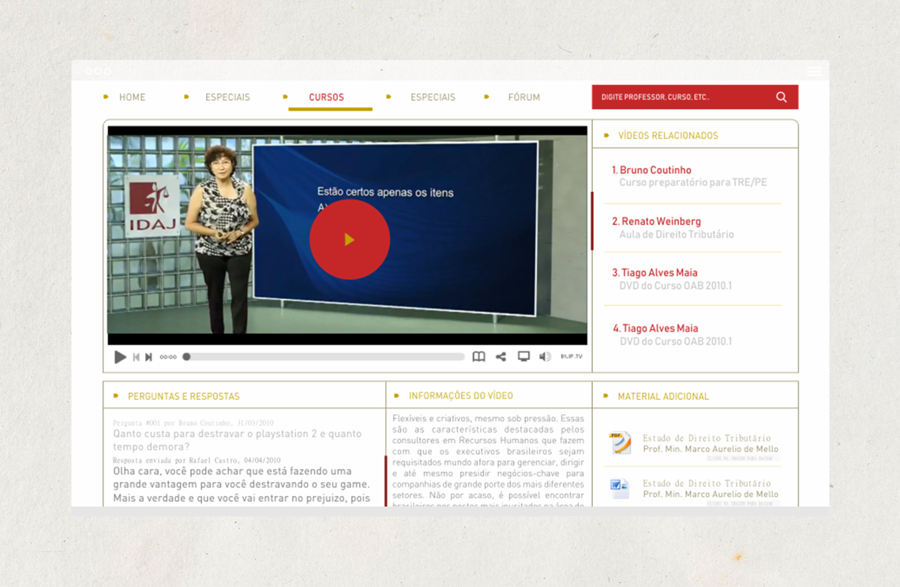Open the hamburger menu at top right

click(814, 71)
